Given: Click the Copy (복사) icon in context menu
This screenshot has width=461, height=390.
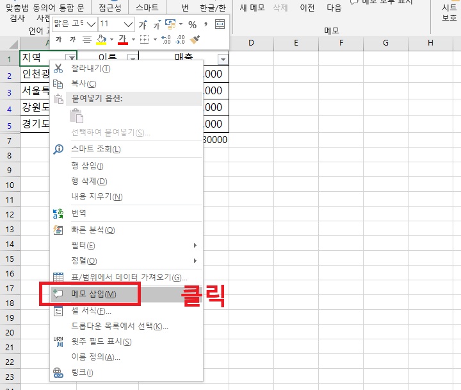Looking at the screenshot, I should click(x=58, y=84).
